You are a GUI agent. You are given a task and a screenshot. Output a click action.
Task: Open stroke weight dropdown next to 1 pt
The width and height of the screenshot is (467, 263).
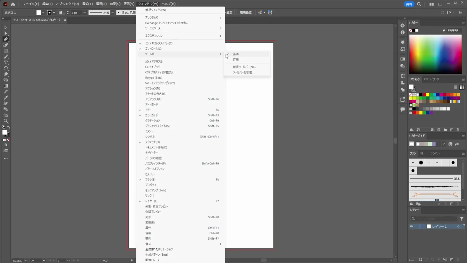pyautogui.click(x=84, y=13)
